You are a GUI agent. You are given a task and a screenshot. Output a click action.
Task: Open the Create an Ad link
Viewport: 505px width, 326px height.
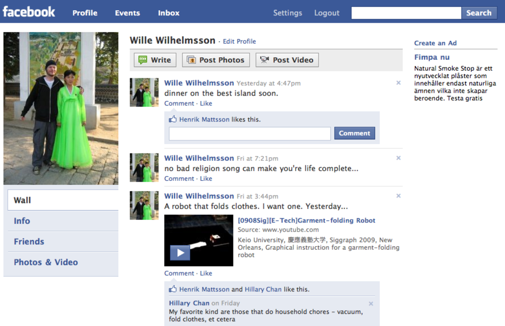(435, 43)
